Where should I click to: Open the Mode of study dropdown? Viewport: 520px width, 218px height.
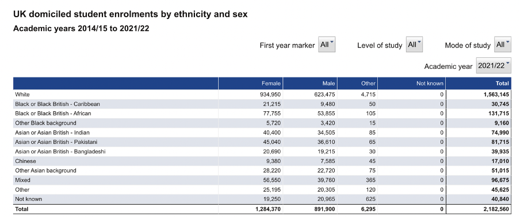pyautogui.click(x=502, y=45)
